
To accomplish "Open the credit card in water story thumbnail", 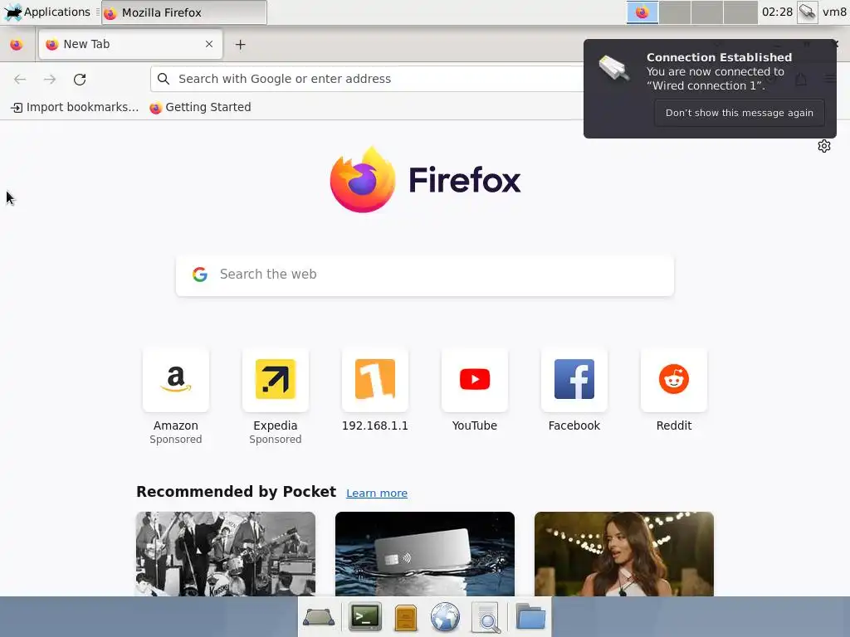I will [x=425, y=553].
